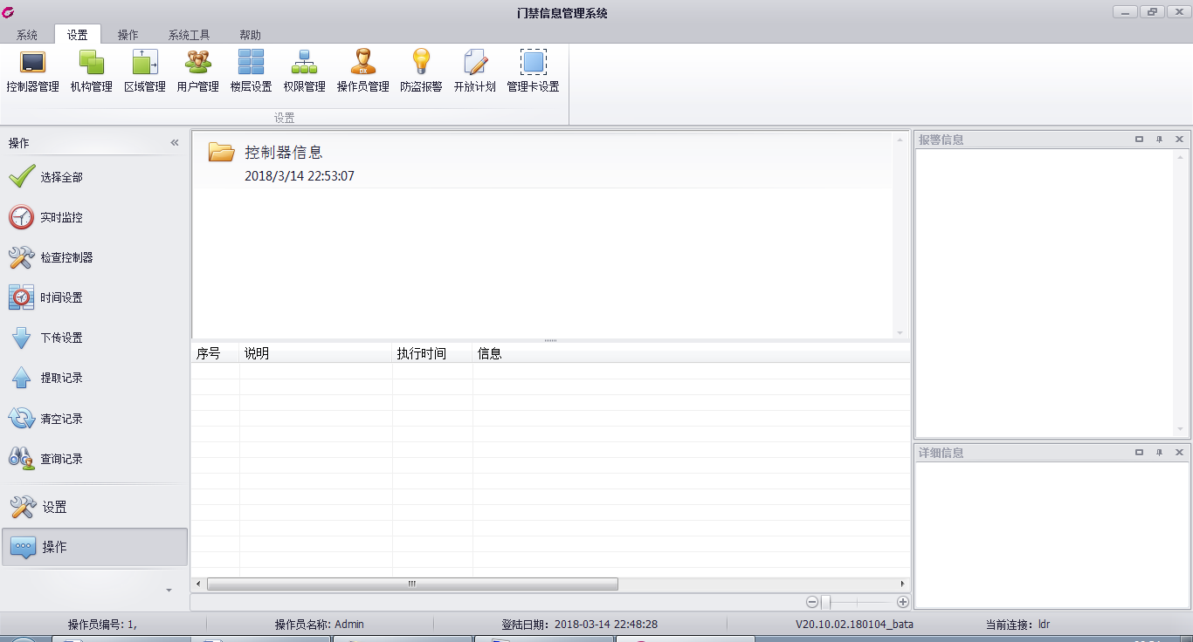The width and height of the screenshot is (1193, 642).
Task: Open 控制器管理 in the ribbon
Action: click(x=32, y=72)
